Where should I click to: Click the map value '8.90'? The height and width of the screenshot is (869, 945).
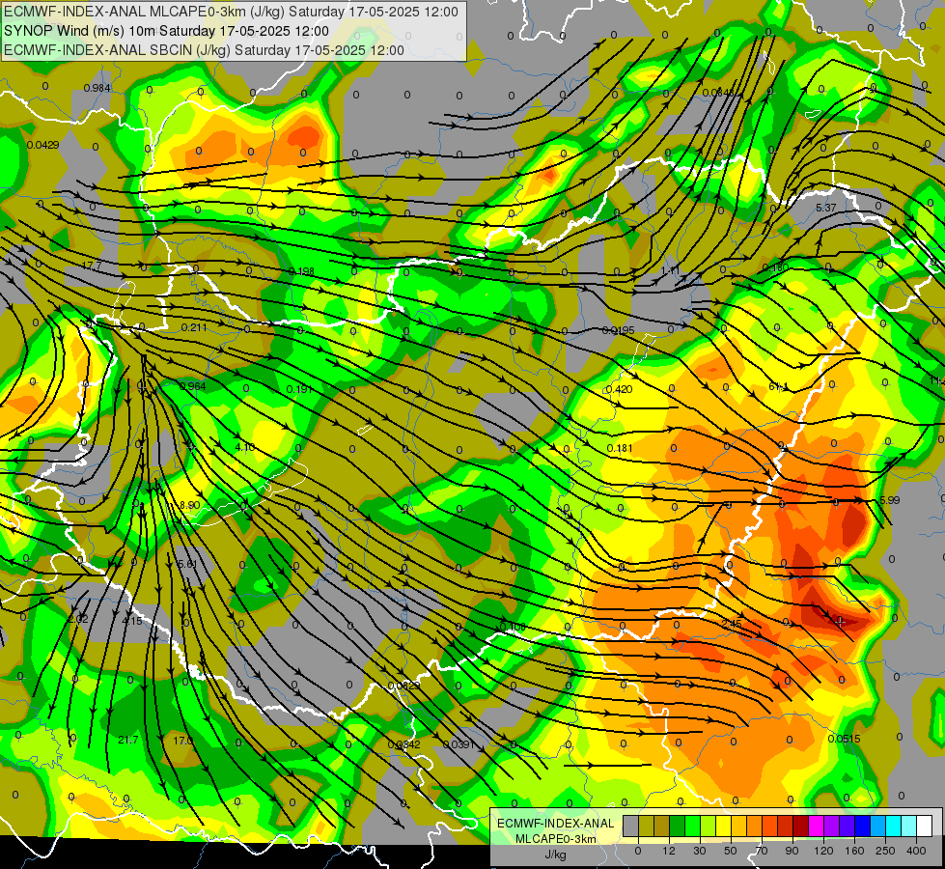point(190,505)
